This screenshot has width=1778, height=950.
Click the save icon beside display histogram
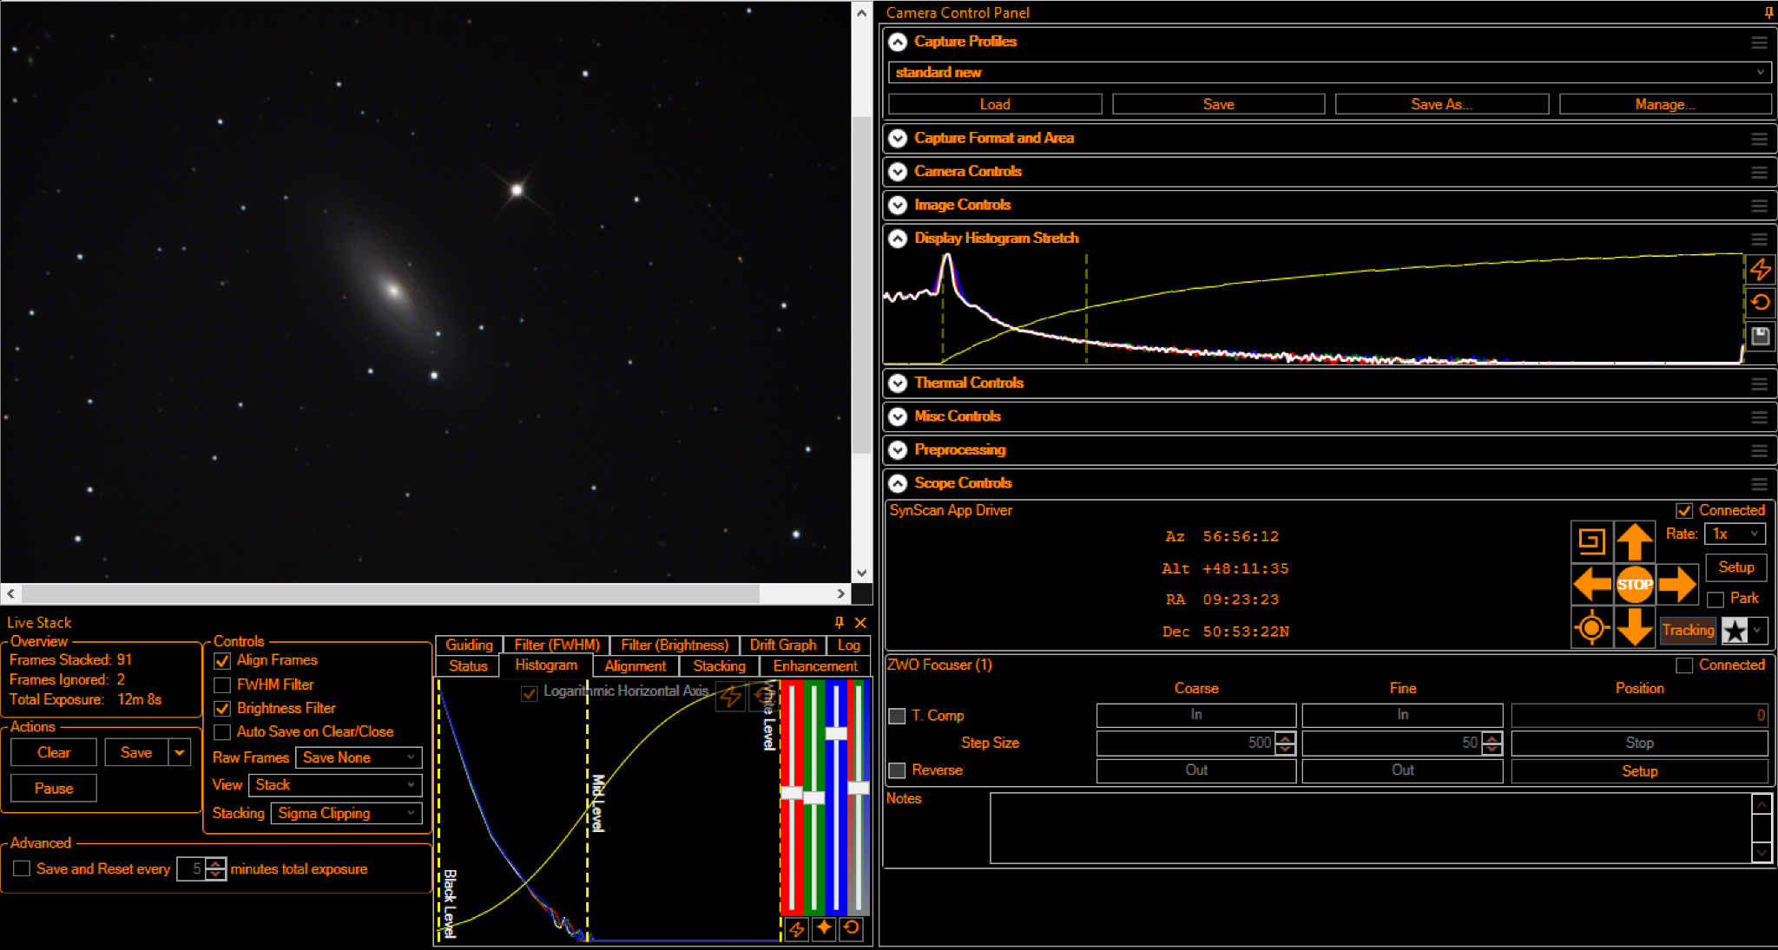[x=1761, y=336]
